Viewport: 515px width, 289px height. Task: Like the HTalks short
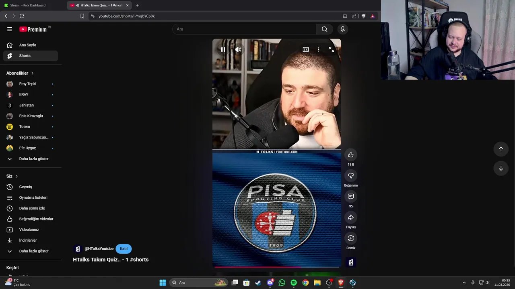pos(351,155)
